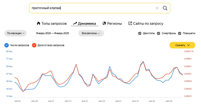Clear the search query with X icon

point(157,8)
